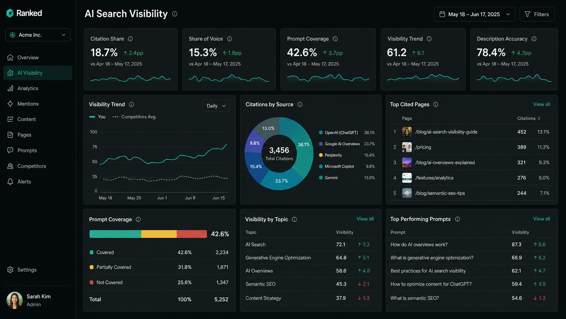The image size is (566, 319).
Task: Click the Ranked logo icon
Action: click(10, 13)
